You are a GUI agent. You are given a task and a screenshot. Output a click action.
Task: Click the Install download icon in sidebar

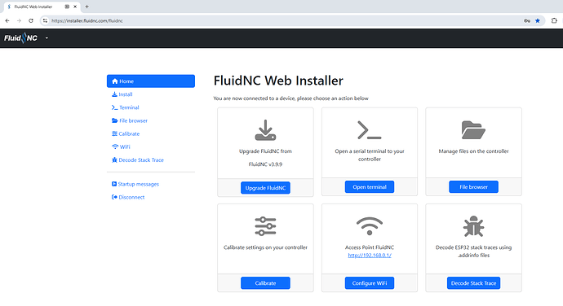[114, 94]
